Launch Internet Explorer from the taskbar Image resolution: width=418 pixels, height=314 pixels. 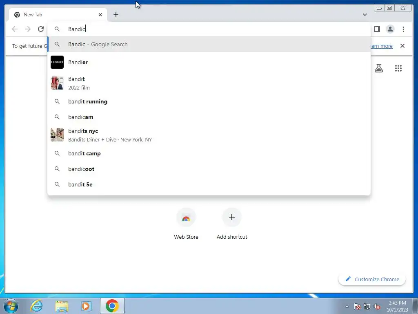tap(36, 306)
